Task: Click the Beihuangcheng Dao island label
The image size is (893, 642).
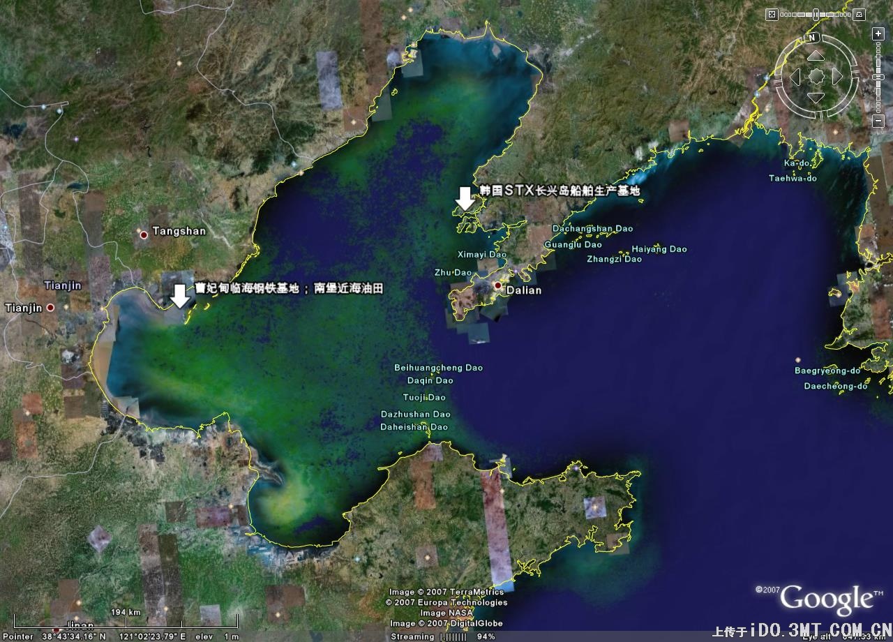Action: coord(438,368)
